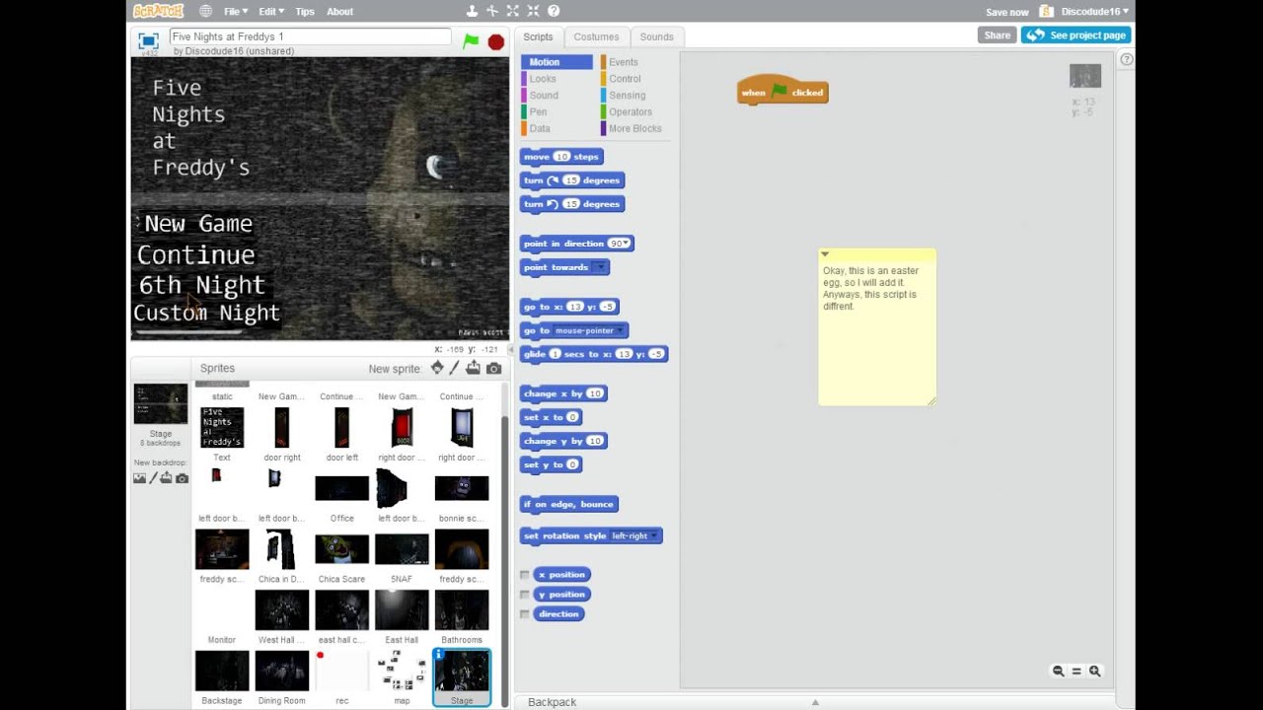Viewport: 1263px width, 710px height.
Task: Enable the y position reporter checkbox
Action: pos(525,595)
